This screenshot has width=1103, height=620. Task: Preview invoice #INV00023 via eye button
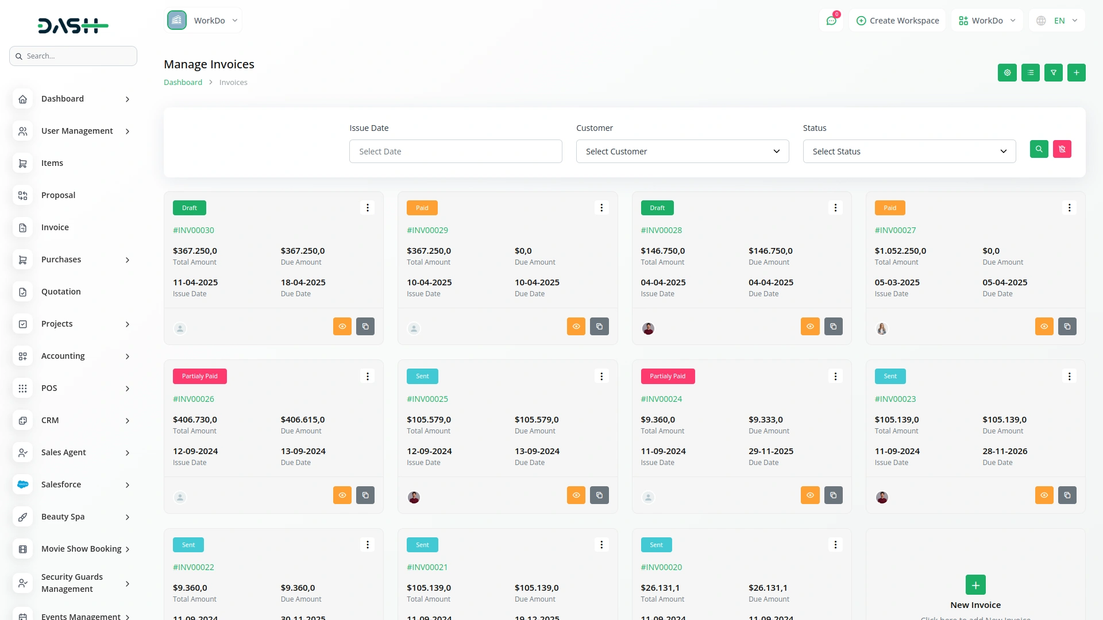1044,495
